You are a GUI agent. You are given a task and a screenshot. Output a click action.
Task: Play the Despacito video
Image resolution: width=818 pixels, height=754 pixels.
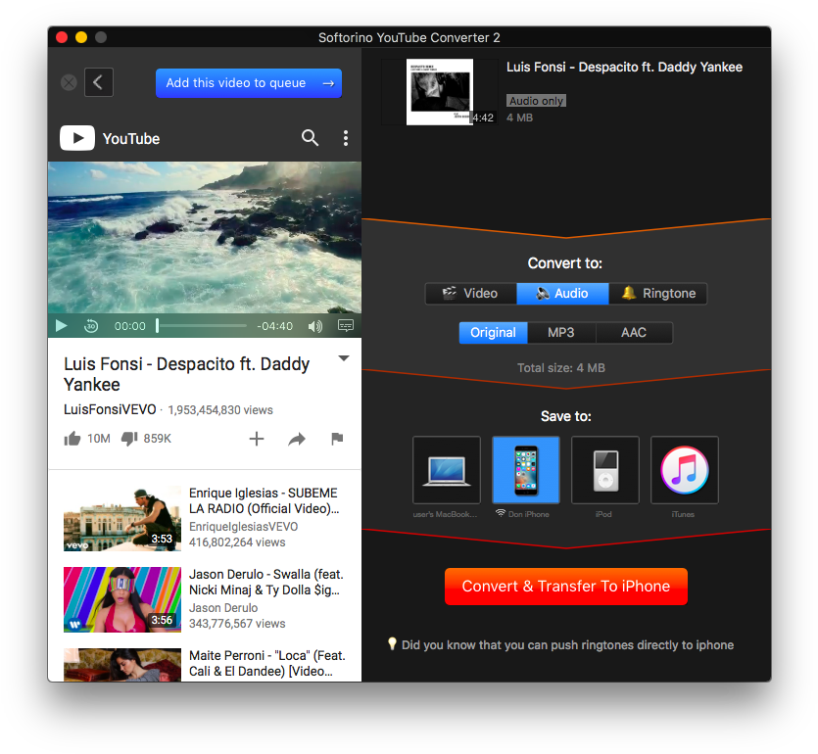pos(61,325)
